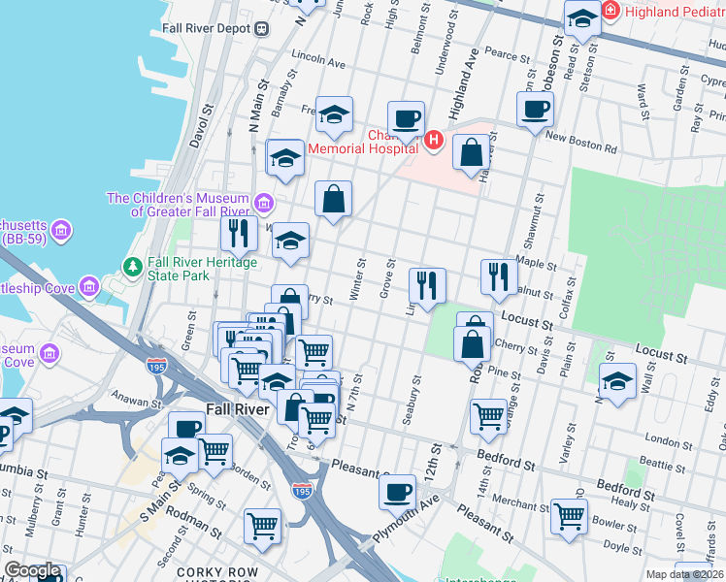Screen dimensions: 726x582
Task: Select the shopping bag marker near Pine St
Action: pyautogui.click(x=473, y=347)
